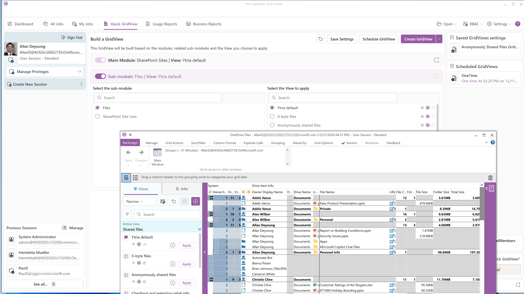Open info icon for 0-byte files view

pos(172,264)
